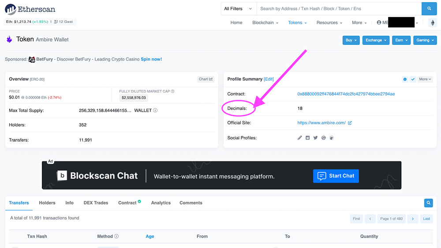Open the account user menu

(397, 22)
